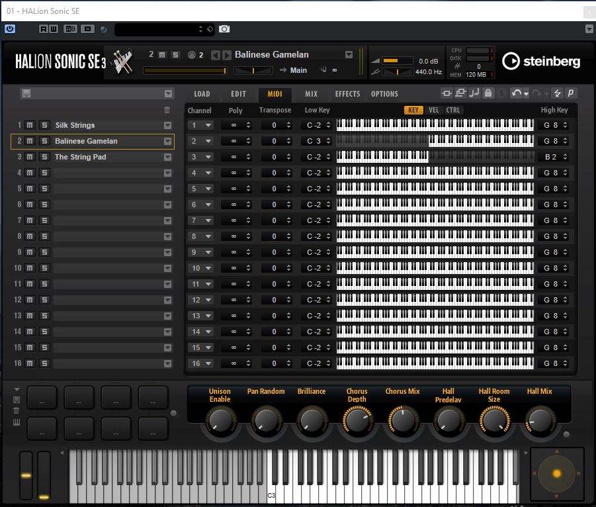
Task: Click the Hall Room Size knob
Action: point(494,421)
